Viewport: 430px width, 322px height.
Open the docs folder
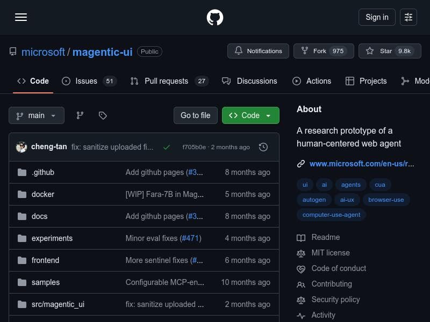click(x=39, y=216)
